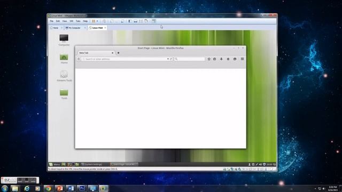Open the Firefox bookmarks list icon
Image resolution: width=342 pixels, height=192 pixels.
tap(215, 59)
